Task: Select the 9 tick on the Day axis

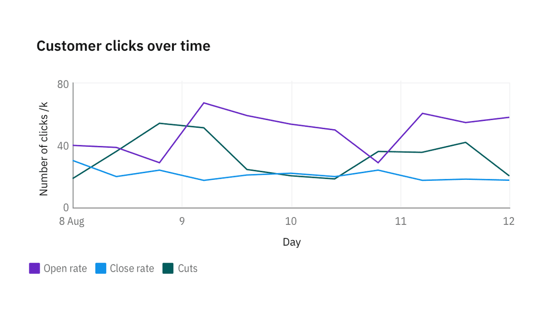Action: click(x=182, y=221)
